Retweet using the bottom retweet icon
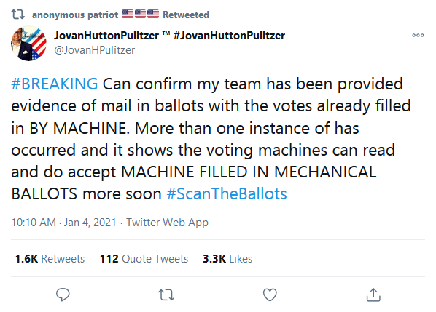Image resolution: width=436 pixels, height=312 pixels. pyautogui.click(x=166, y=295)
